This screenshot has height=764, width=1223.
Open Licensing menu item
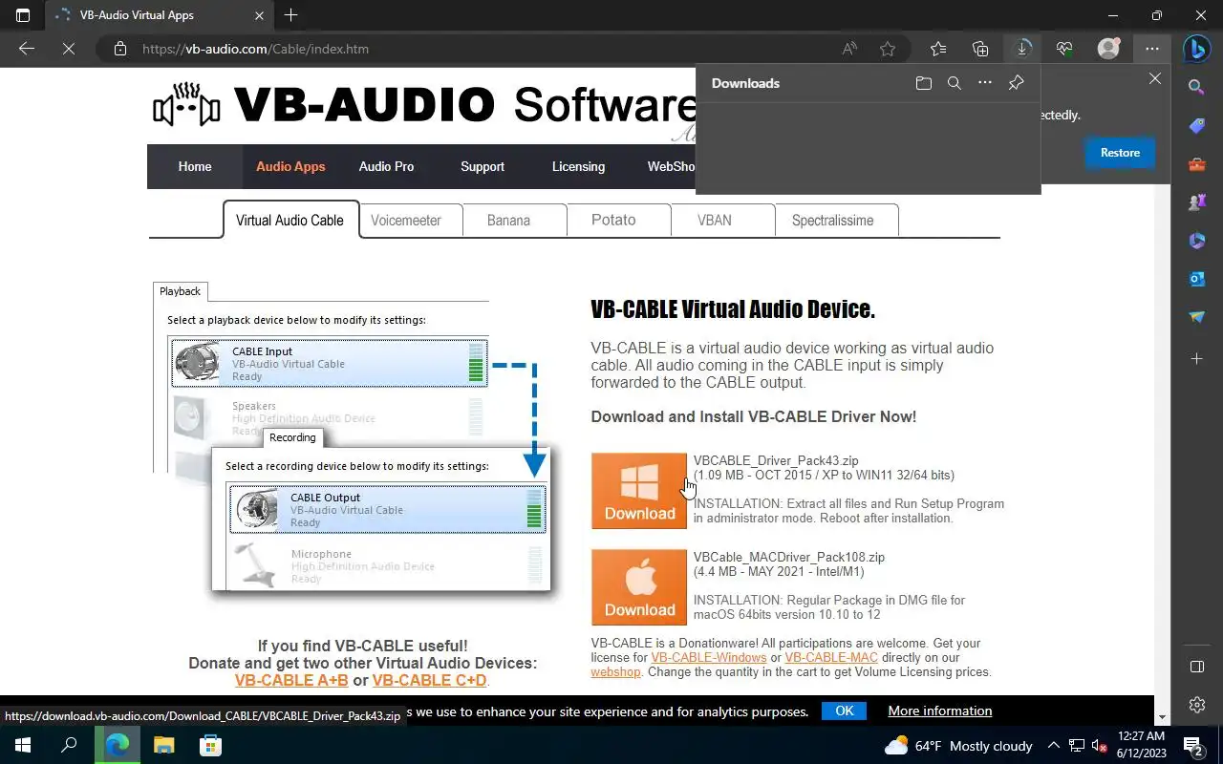point(578,166)
